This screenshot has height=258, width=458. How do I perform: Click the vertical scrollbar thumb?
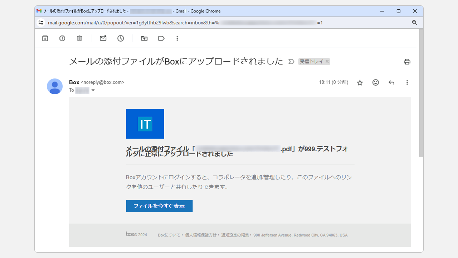point(421,93)
